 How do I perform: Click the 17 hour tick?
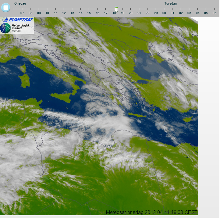point(106,13)
